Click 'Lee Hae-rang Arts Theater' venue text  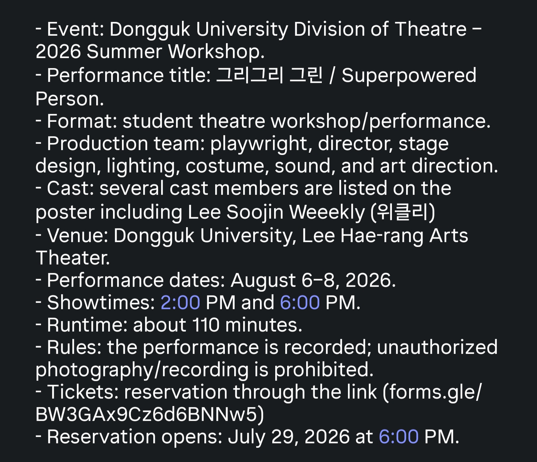[252, 247]
